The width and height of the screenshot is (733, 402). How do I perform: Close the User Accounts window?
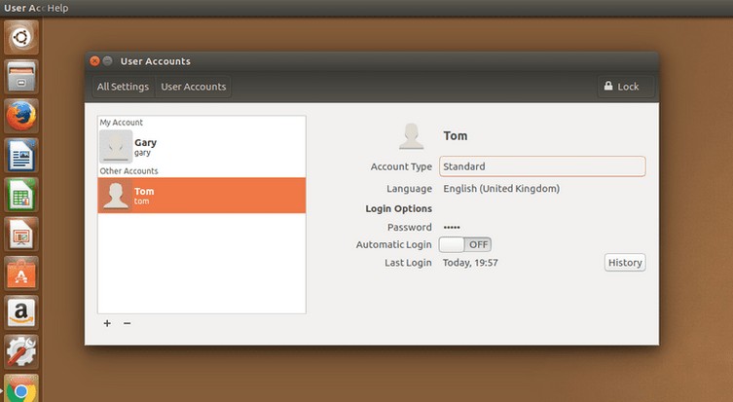(x=94, y=61)
